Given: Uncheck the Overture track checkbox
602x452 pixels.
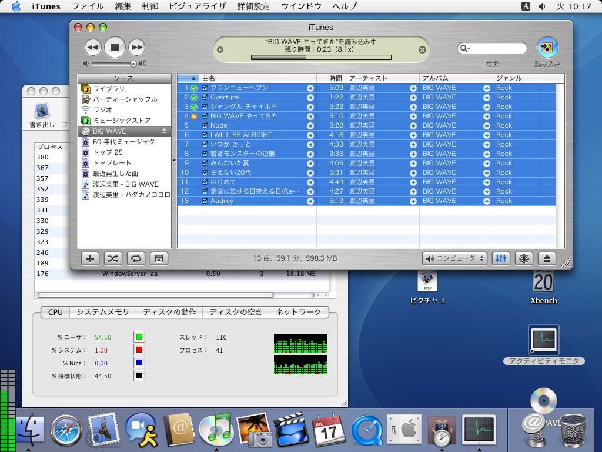Looking at the screenshot, I should (x=205, y=97).
